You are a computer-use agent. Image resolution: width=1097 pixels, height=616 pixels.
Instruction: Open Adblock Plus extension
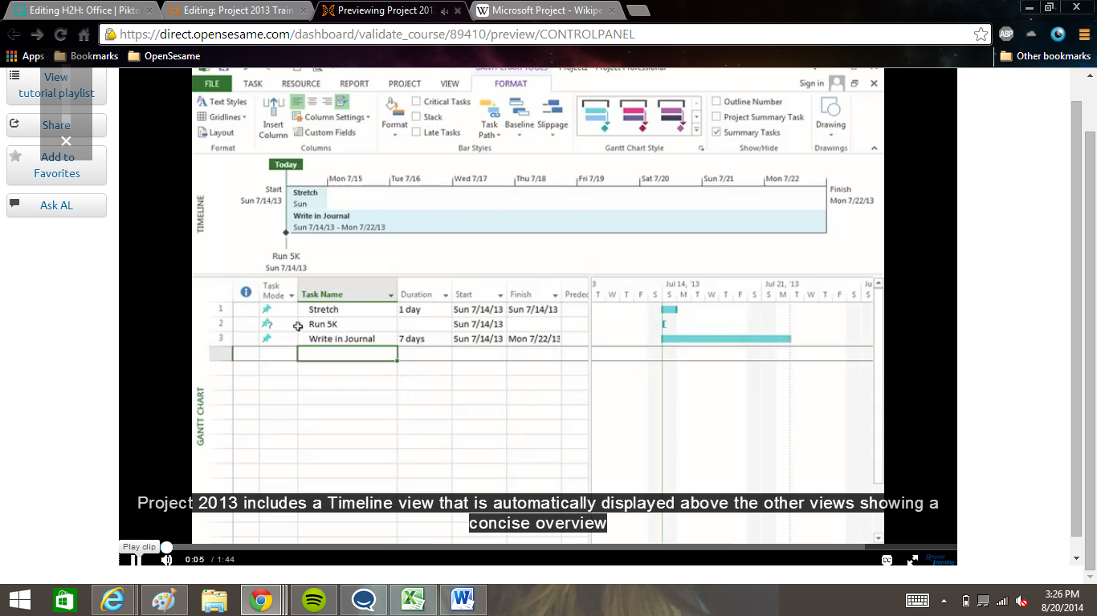pos(1006,34)
